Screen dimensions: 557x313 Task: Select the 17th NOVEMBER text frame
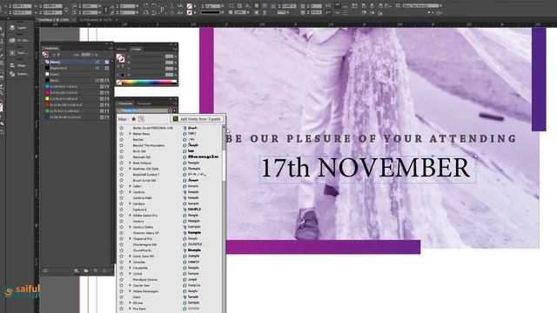[x=367, y=169]
